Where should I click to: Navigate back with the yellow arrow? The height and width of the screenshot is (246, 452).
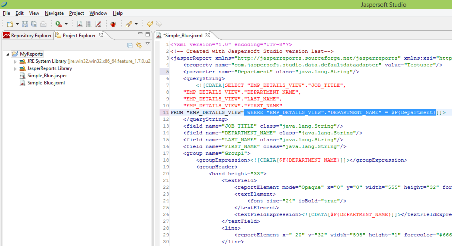click(150, 24)
